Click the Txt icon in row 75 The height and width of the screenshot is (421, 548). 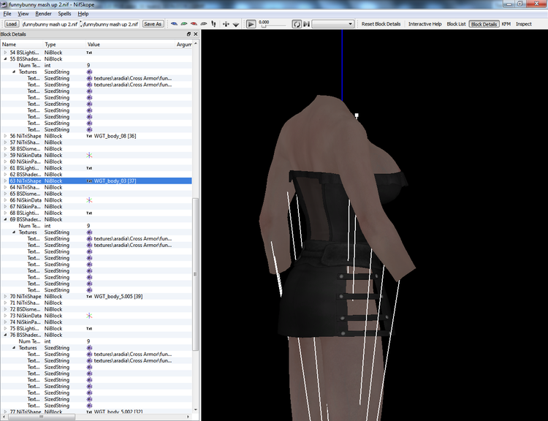pyautogui.click(x=89, y=328)
